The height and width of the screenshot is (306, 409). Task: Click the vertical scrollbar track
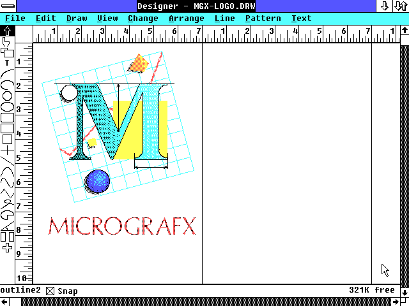405,166
